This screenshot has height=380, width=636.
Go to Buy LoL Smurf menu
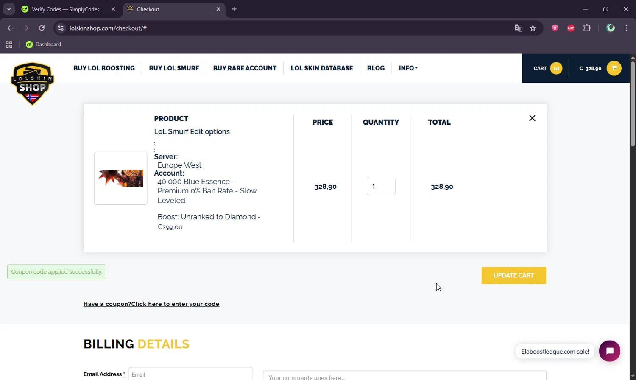coord(174,68)
